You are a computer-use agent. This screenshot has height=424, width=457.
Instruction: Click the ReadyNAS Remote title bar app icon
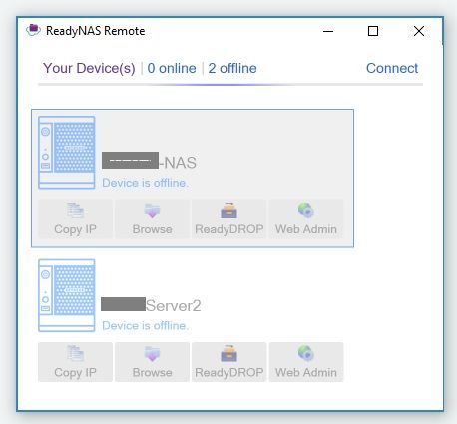[33, 31]
